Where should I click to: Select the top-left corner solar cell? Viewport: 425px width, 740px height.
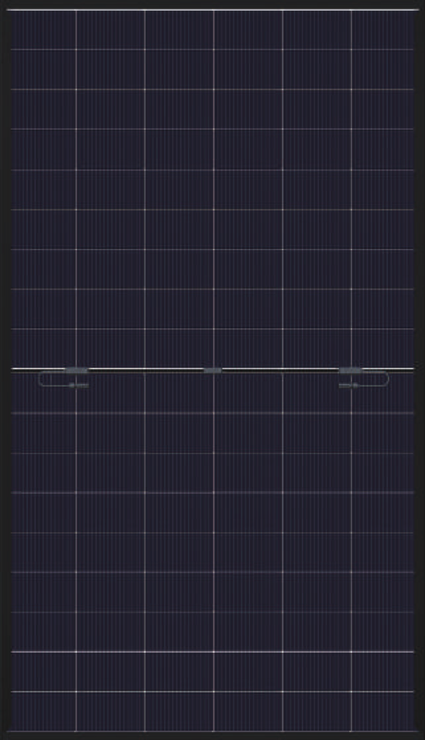[43, 30]
